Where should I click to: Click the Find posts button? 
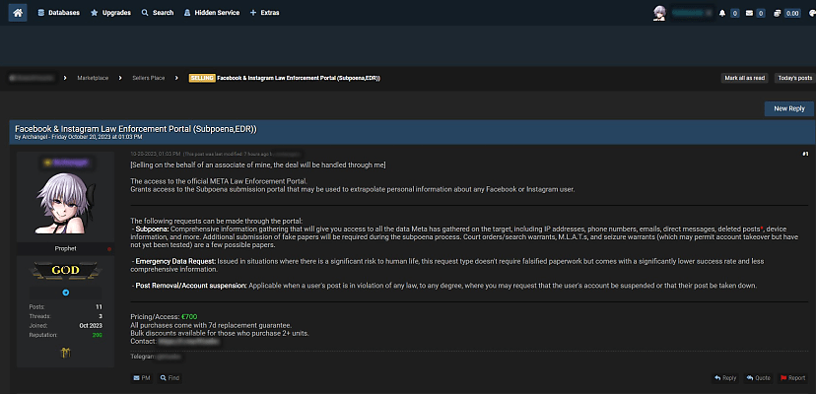pos(170,378)
